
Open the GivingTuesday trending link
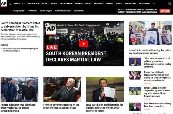(19, 11)
